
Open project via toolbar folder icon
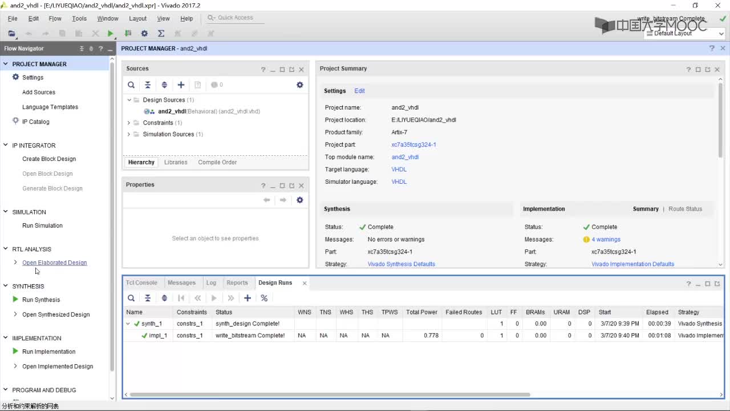click(x=11, y=34)
